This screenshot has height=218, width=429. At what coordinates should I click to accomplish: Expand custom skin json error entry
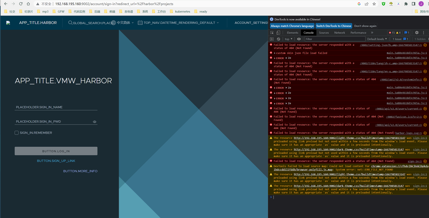[x=275, y=53]
